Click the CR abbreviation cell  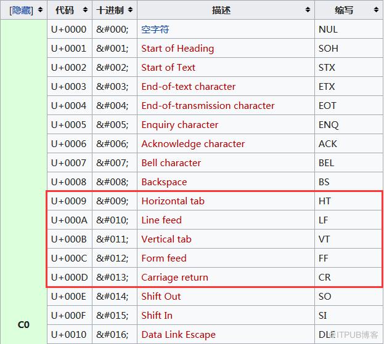[349, 278]
